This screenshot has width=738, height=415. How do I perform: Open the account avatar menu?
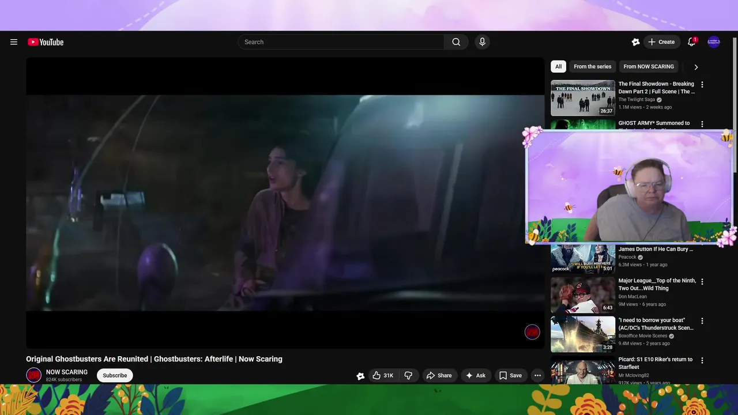(x=714, y=42)
